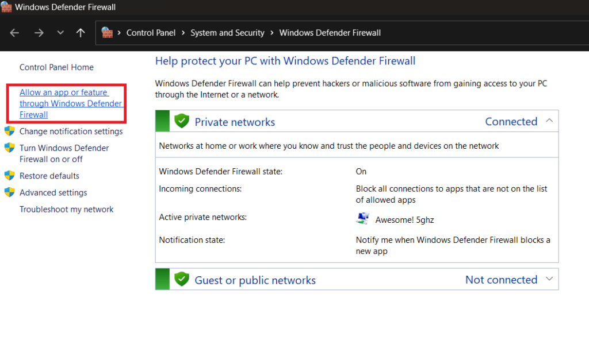Expand the Guest or public networks section
The height and width of the screenshot is (352, 589).
click(x=549, y=279)
